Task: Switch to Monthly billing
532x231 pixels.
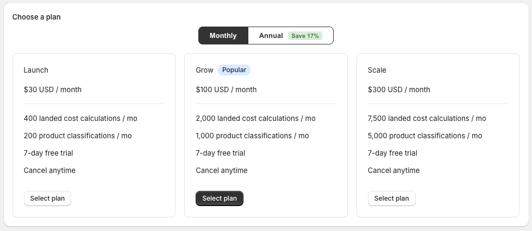Action: 223,36
